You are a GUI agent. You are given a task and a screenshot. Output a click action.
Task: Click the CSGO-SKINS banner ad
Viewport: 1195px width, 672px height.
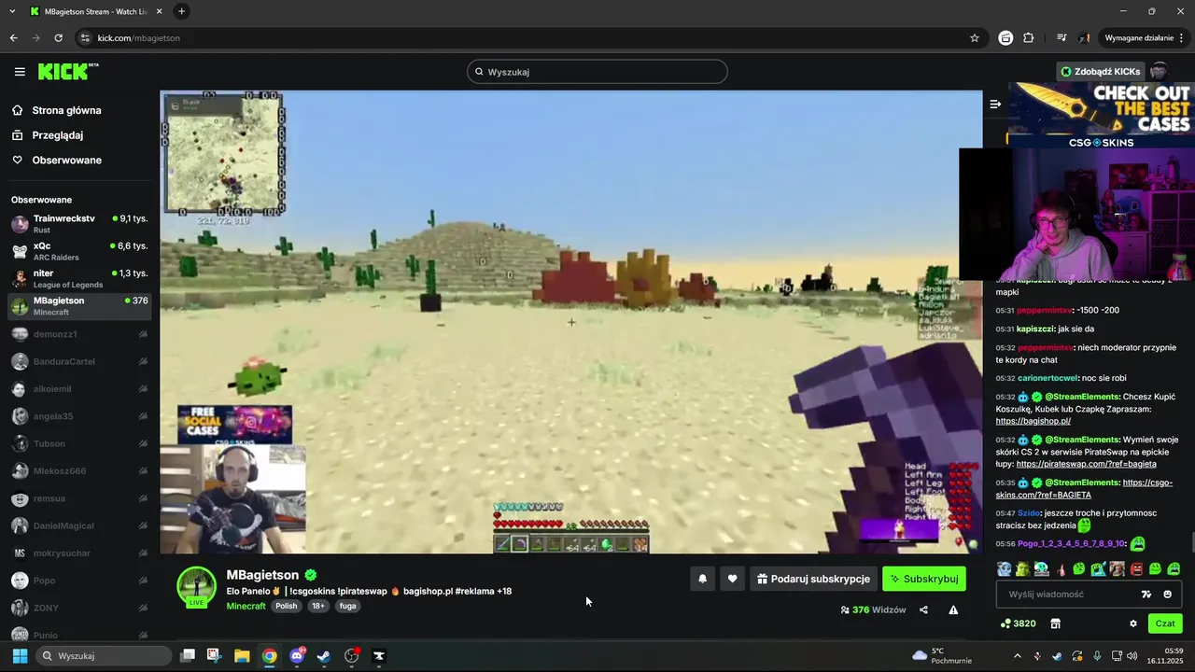pyautogui.click(x=1101, y=116)
